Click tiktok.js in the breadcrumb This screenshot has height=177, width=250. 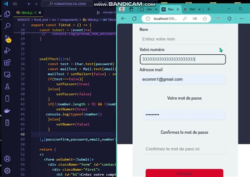[91, 20]
